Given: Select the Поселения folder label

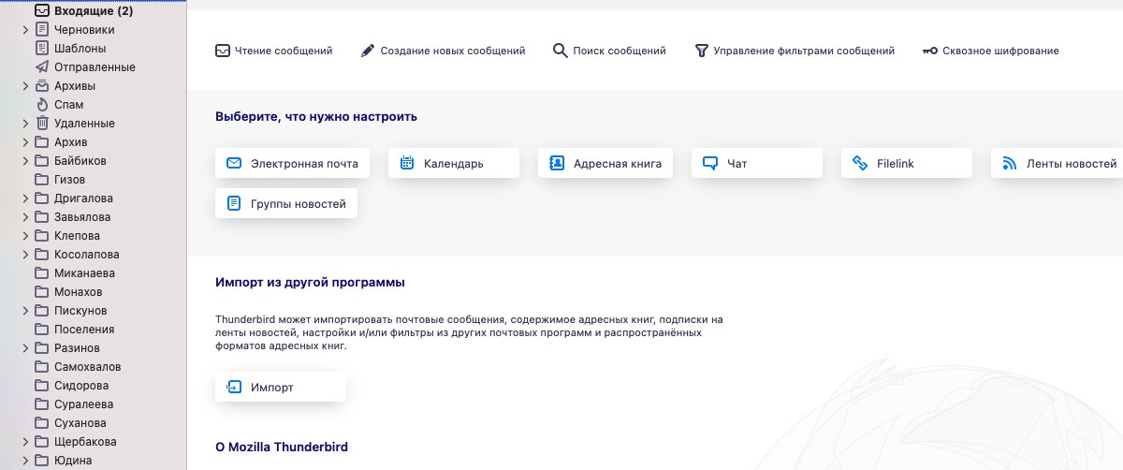Looking at the screenshot, I should click(x=84, y=330).
